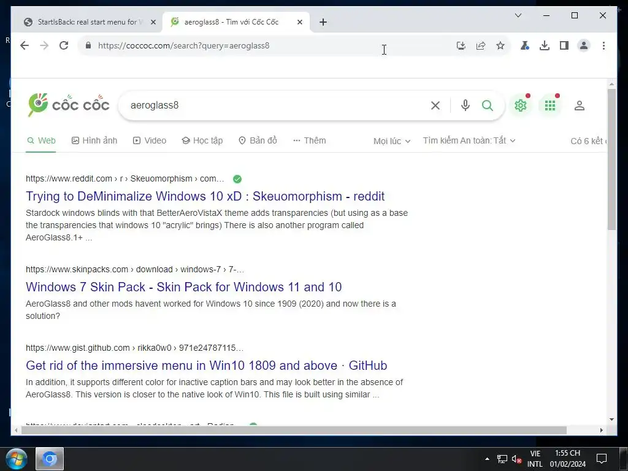Open the notification center icon
Viewport: 628px width, 471px height.
tap(601, 459)
